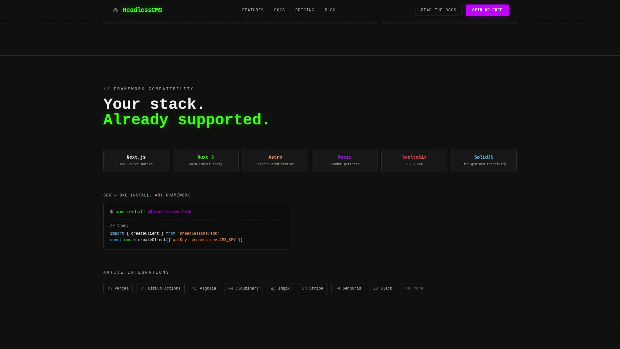
Task: Click the Vercel cloud icon
Action: tap(110, 289)
